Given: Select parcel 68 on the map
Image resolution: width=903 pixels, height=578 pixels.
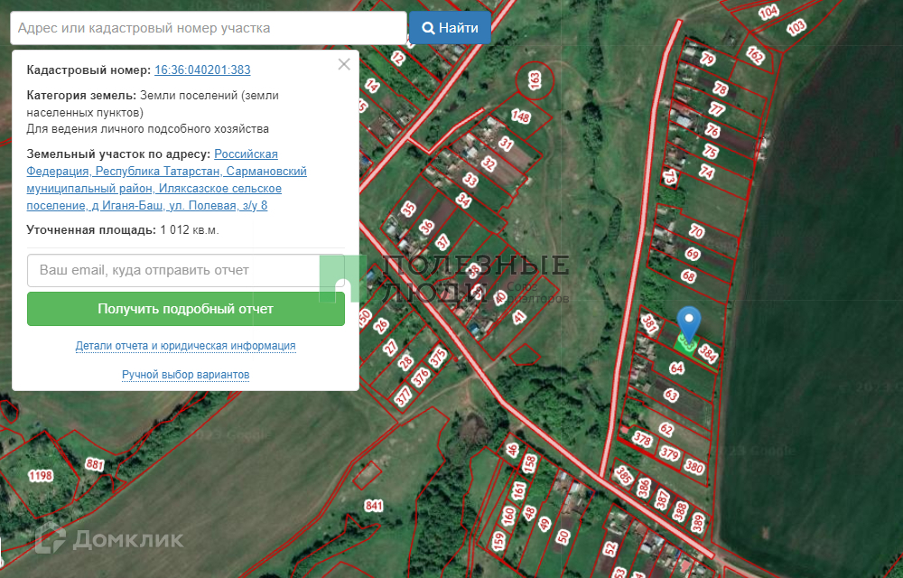Looking at the screenshot, I should tap(689, 276).
